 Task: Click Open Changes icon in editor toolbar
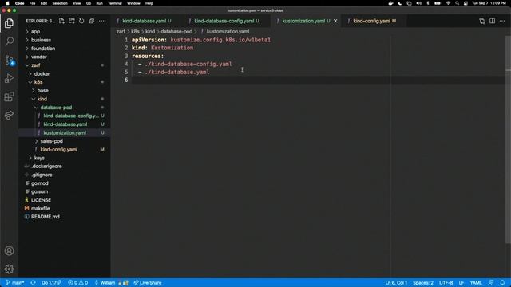coord(482,21)
